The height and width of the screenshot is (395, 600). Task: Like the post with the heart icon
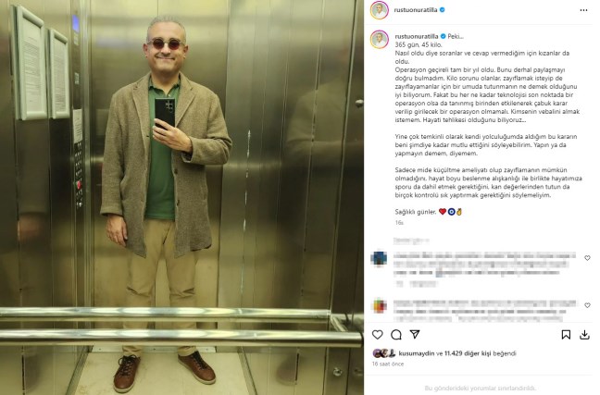click(377, 335)
